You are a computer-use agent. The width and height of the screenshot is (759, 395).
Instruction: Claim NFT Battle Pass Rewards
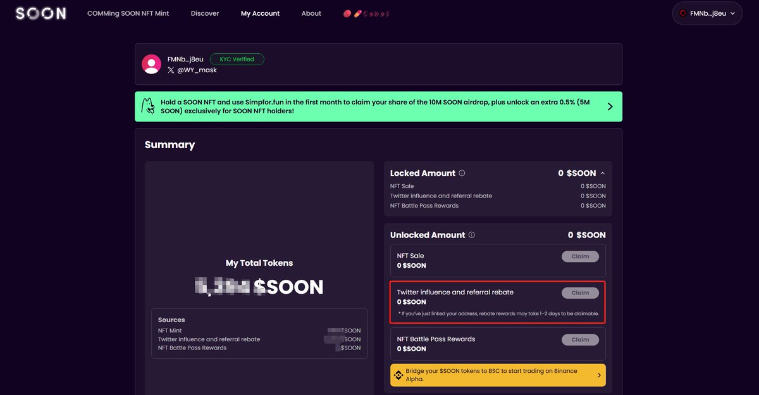pyautogui.click(x=580, y=340)
